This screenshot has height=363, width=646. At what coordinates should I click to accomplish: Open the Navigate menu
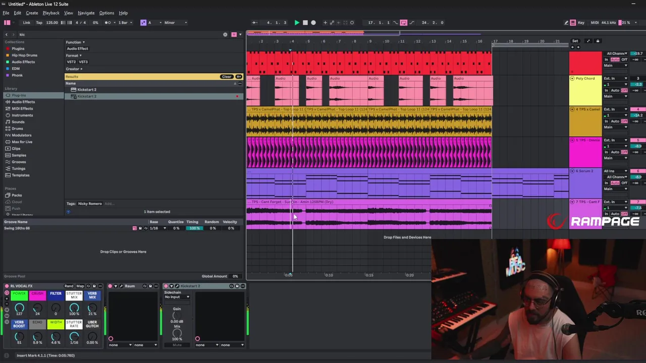(86, 13)
